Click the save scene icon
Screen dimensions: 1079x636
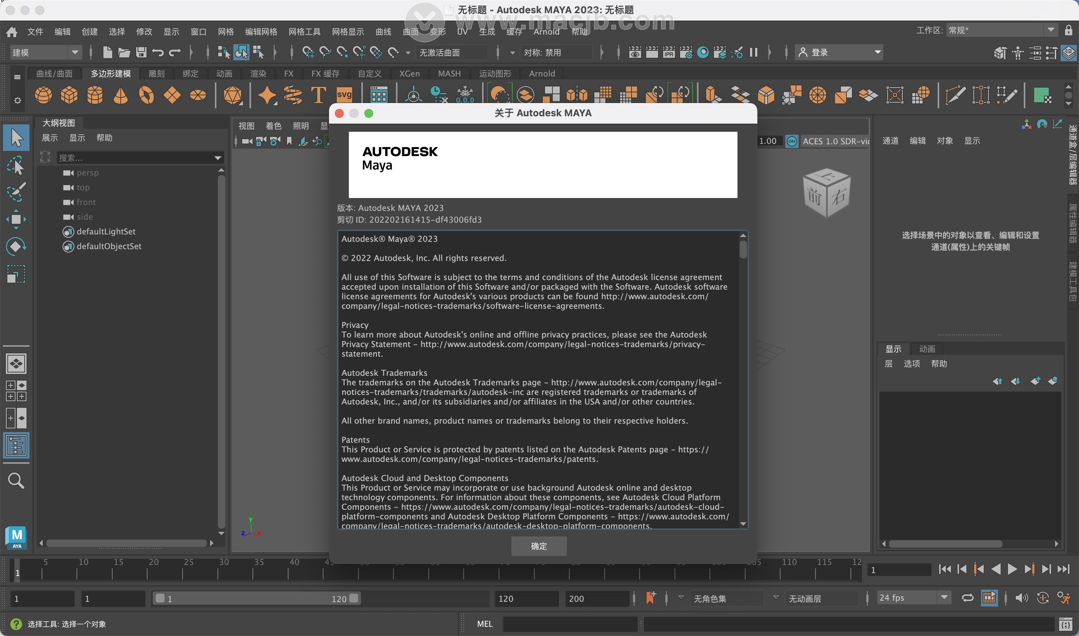tap(141, 52)
